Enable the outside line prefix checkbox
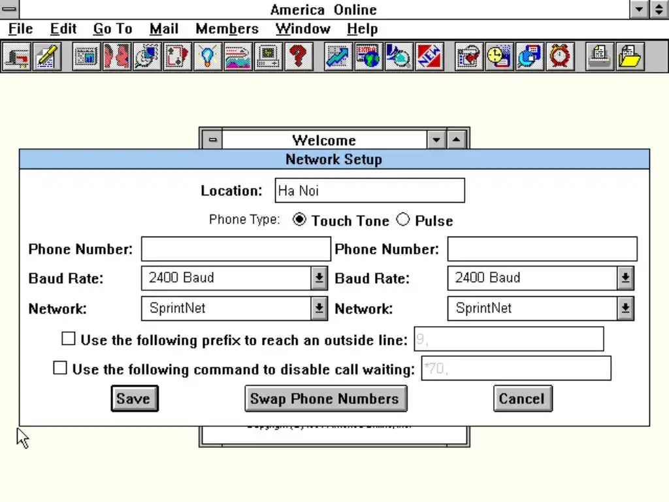The height and width of the screenshot is (502, 669). (68, 339)
